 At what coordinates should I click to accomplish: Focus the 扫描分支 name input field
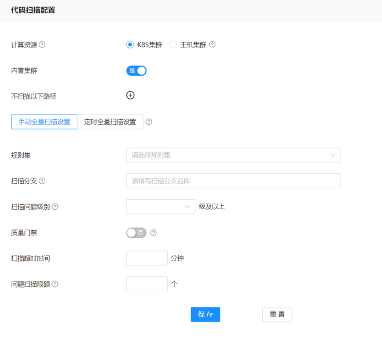pos(233,181)
